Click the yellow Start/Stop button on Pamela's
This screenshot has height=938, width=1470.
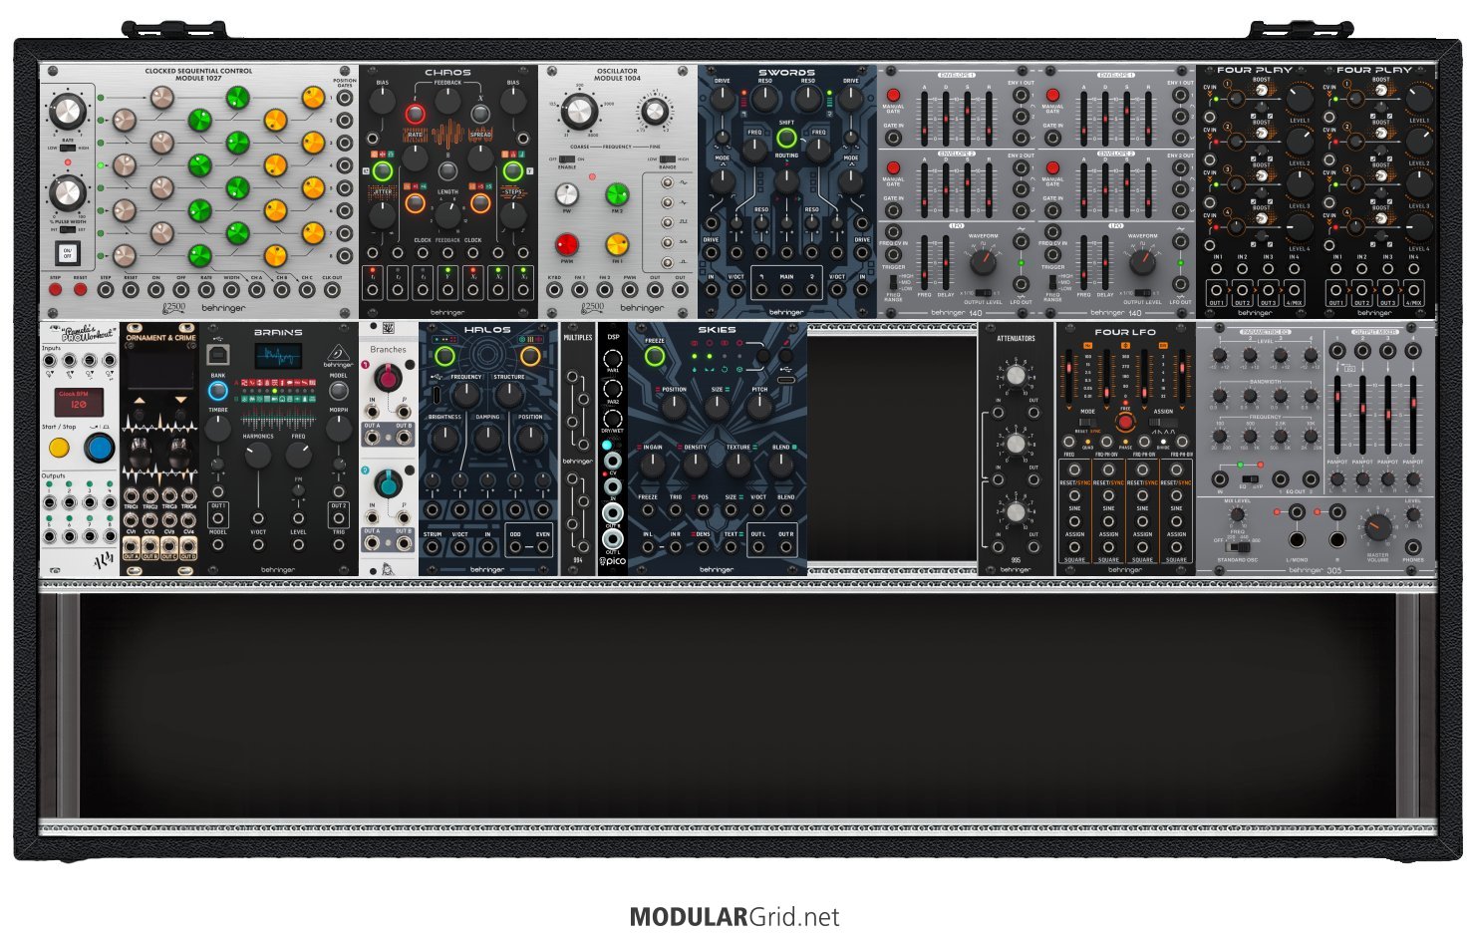point(59,448)
